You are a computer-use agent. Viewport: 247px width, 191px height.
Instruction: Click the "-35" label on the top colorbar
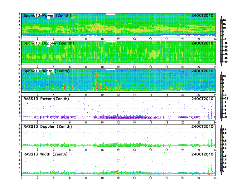225,58
